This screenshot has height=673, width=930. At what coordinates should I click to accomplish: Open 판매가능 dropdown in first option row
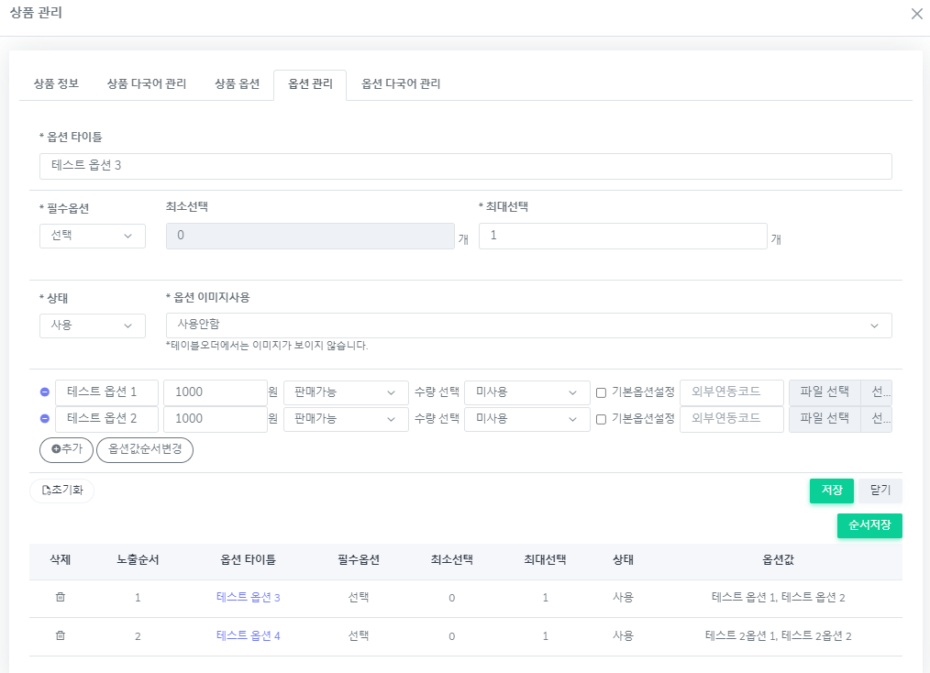346,392
